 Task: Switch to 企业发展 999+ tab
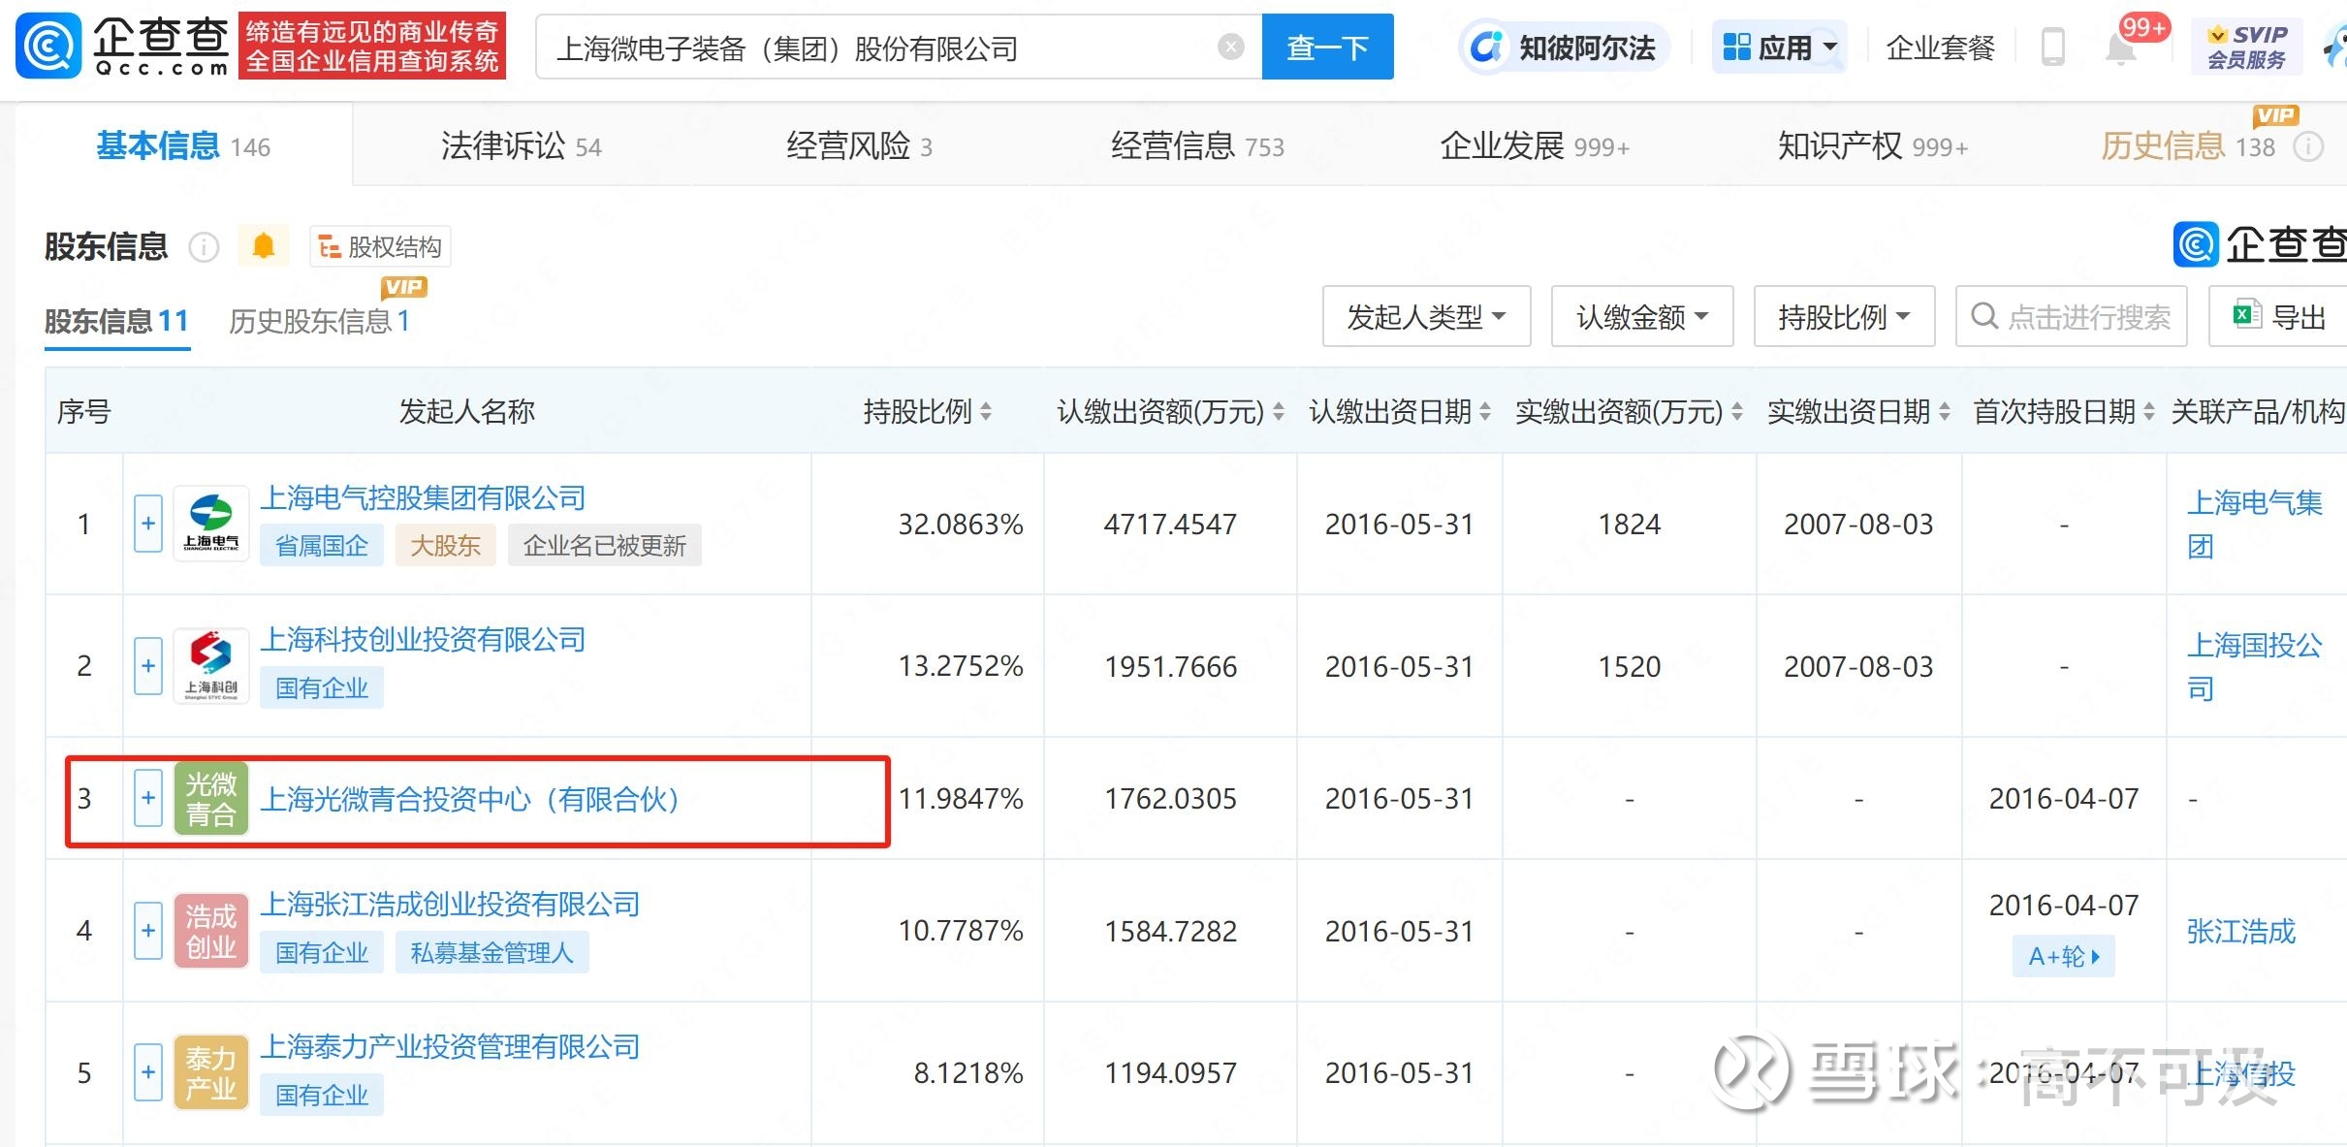pos(1535,146)
